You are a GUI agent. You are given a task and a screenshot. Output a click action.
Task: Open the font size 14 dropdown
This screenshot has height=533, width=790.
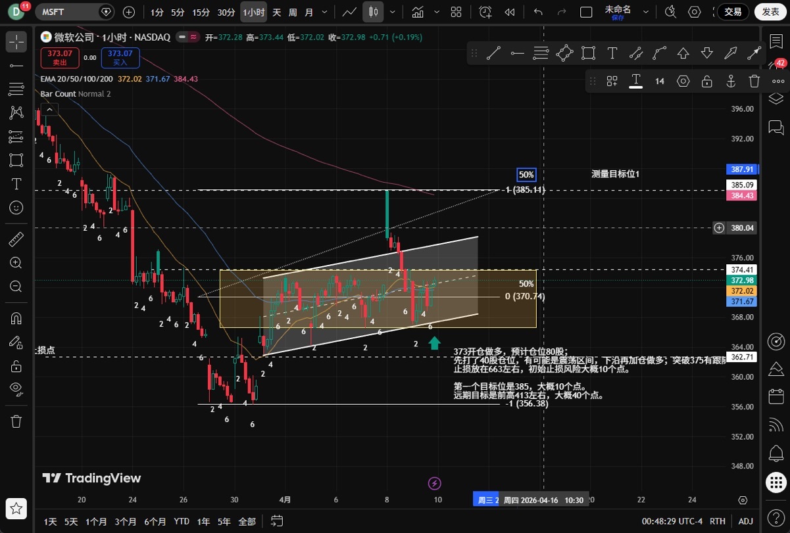[x=659, y=81]
